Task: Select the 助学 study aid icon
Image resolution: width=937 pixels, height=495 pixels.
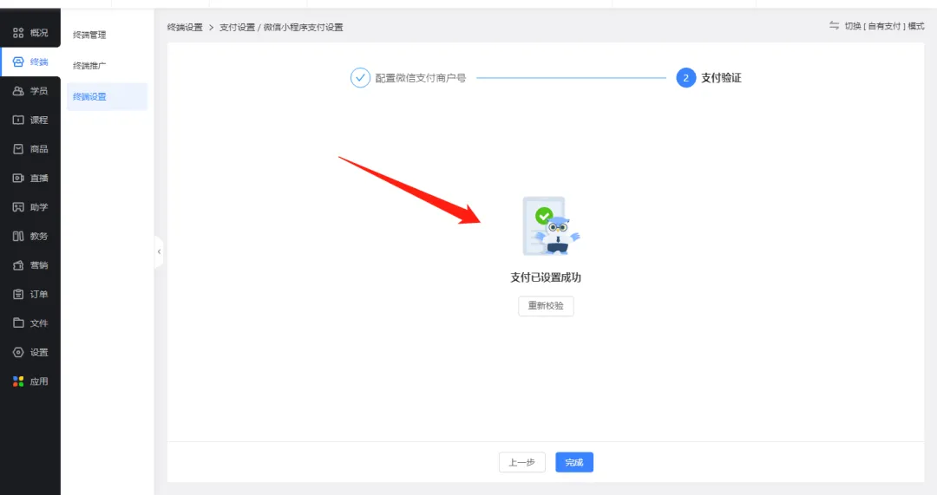Action: tap(18, 207)
